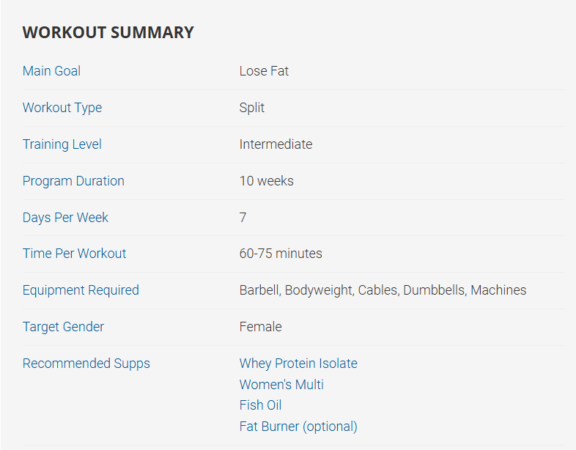Click the Workout Summary heading
576x450 pixels.
108,32
